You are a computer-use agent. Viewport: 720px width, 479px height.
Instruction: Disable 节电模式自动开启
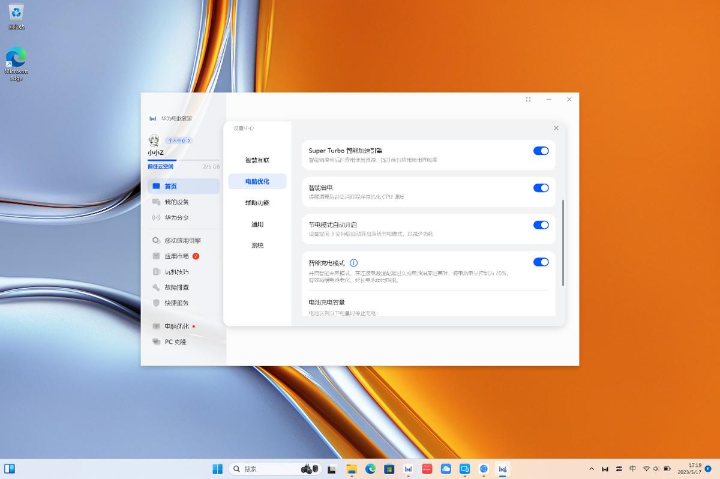coord(541,224)
